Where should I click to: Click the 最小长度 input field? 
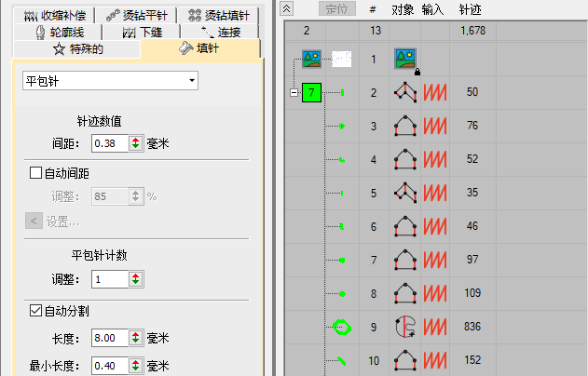pyautogui.click(x=110, y=365)
